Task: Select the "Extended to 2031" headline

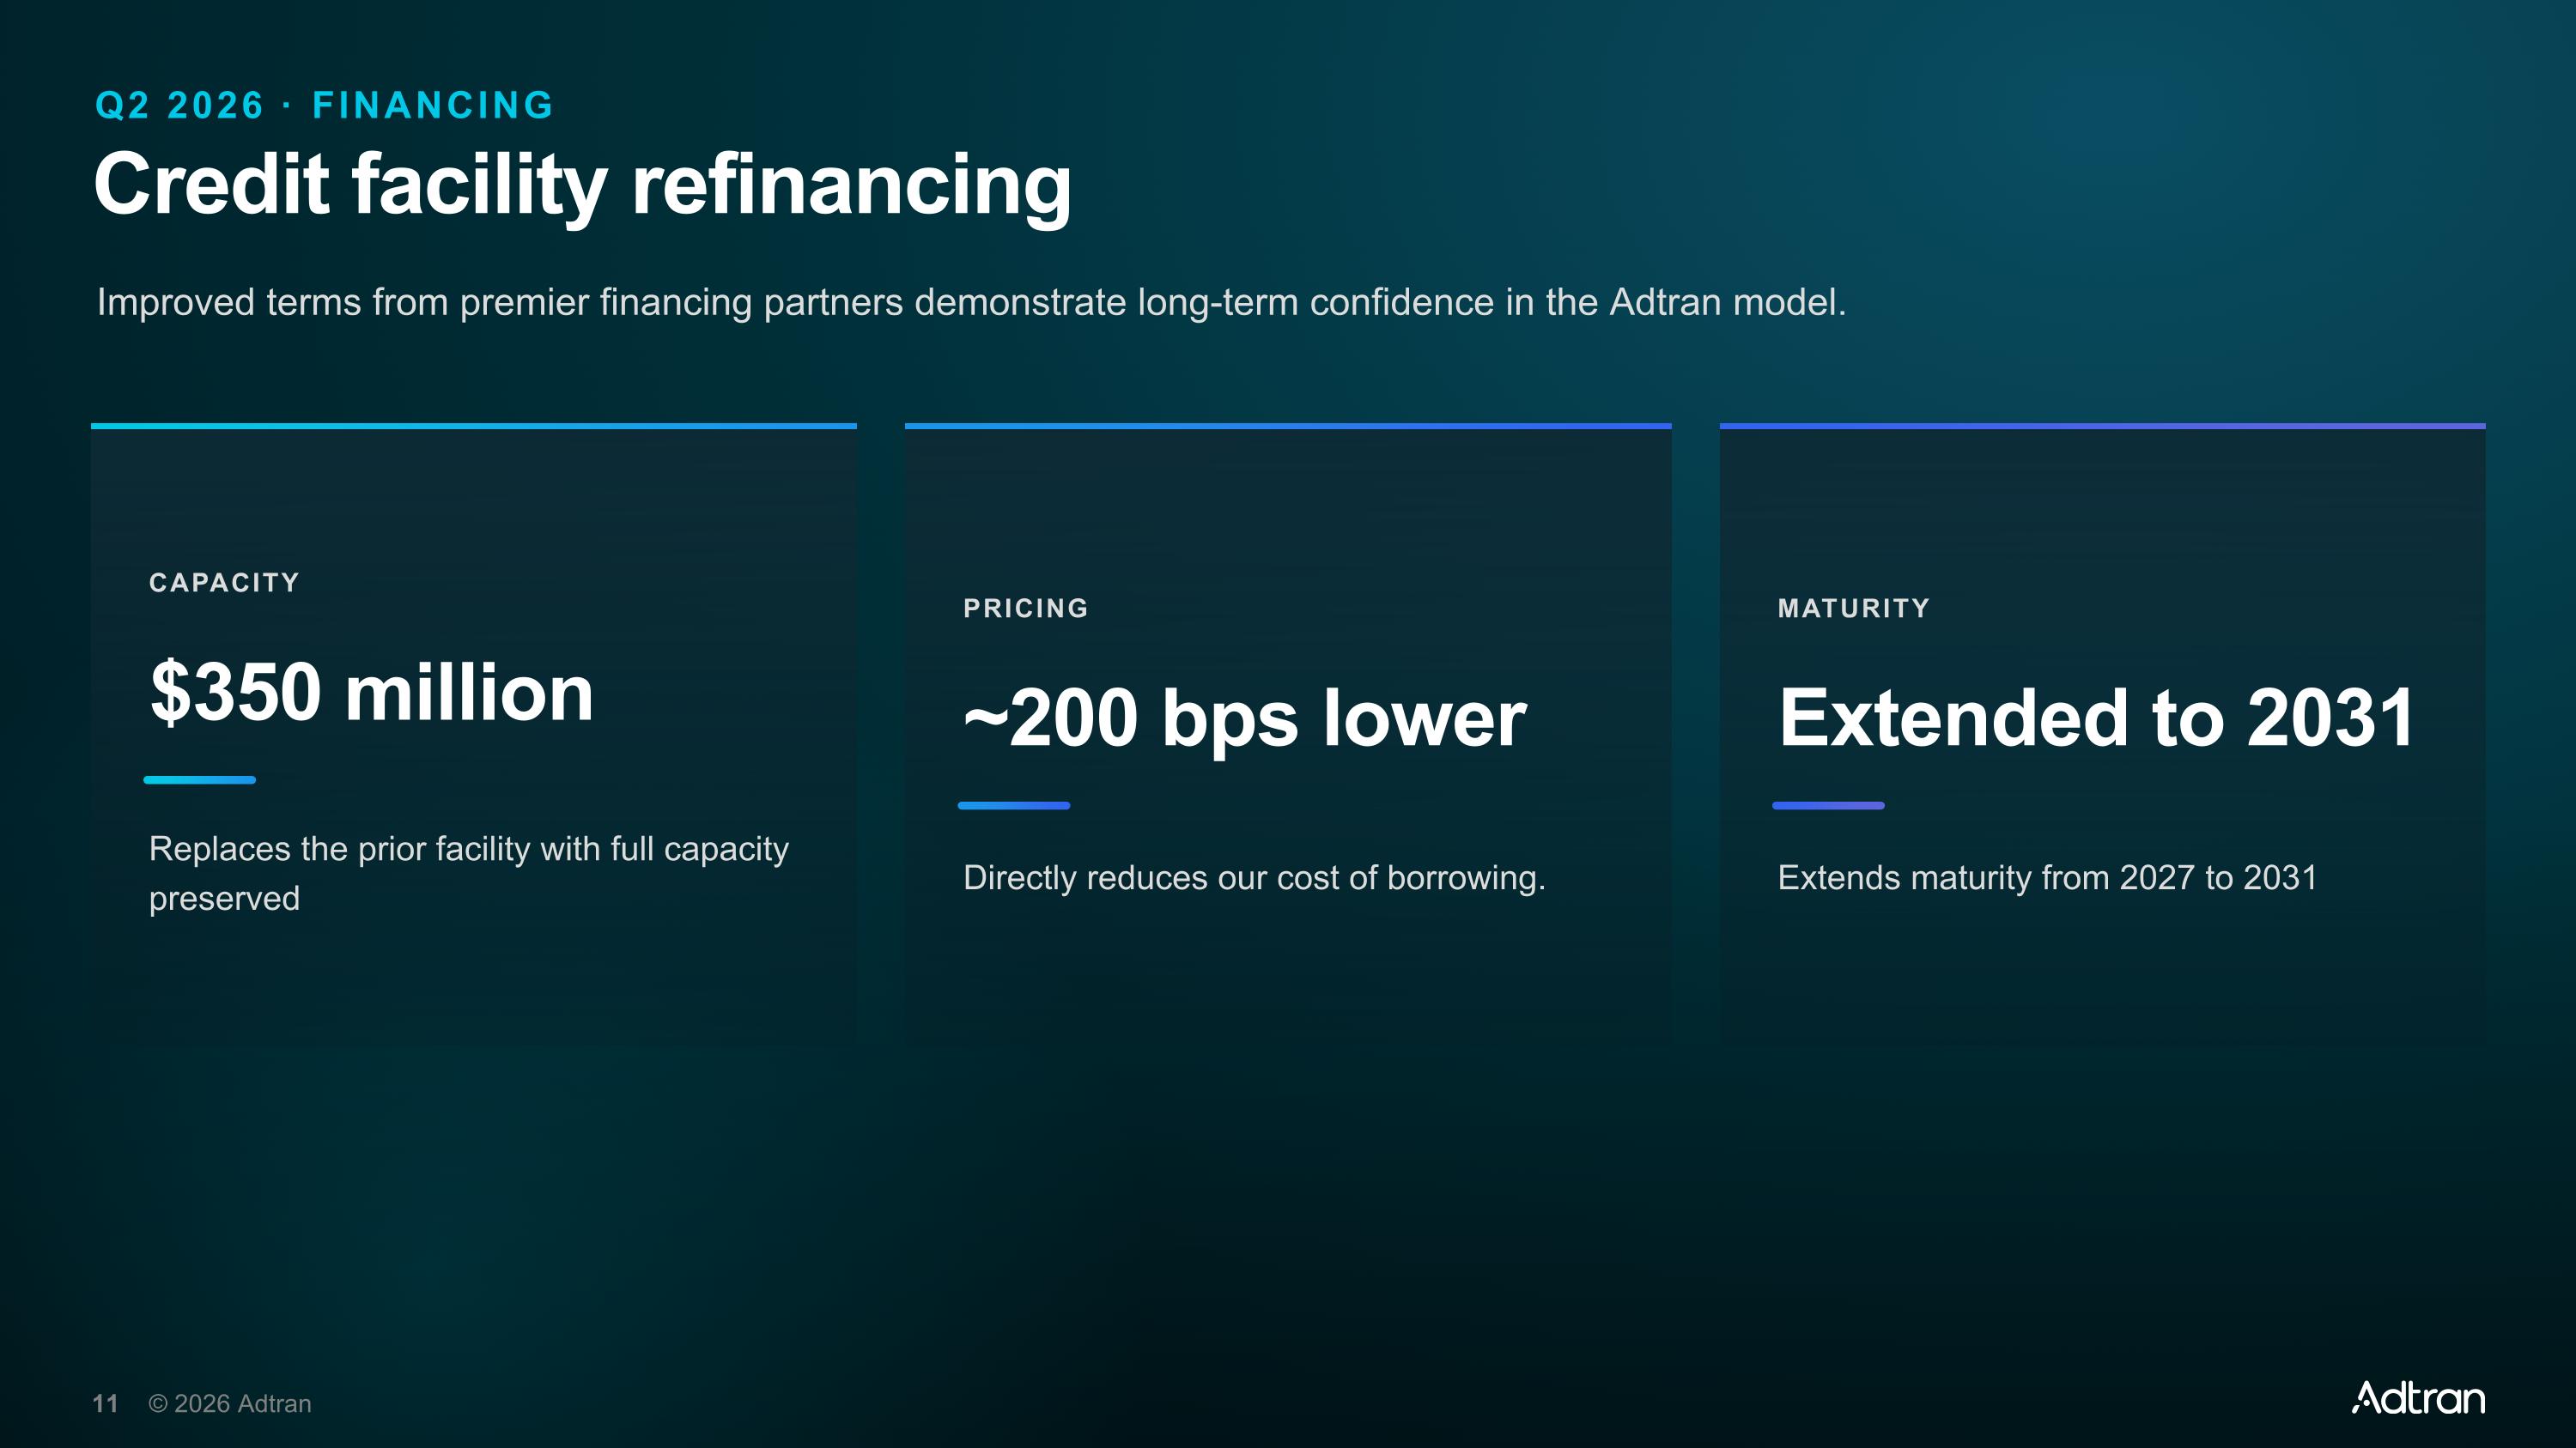Action: tap(2097, 718)
